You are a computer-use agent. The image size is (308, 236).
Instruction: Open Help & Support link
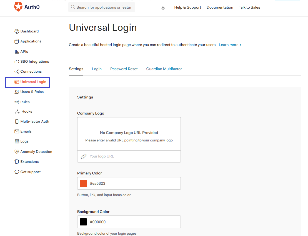187,7
